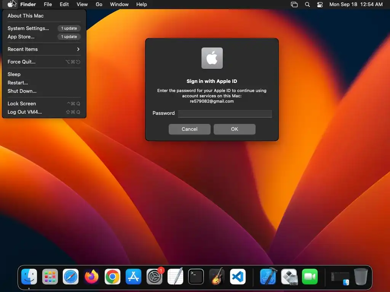Launch Terminal from the Dock

(x=196, y=277)
